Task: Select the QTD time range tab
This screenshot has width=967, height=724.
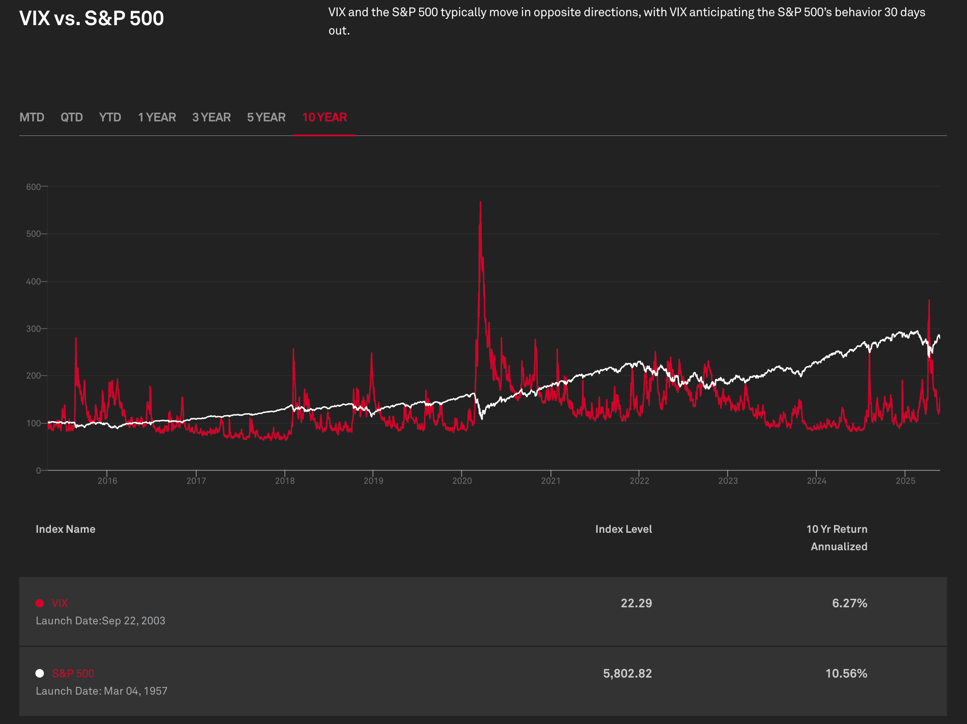Action: [x=72, y=118]
